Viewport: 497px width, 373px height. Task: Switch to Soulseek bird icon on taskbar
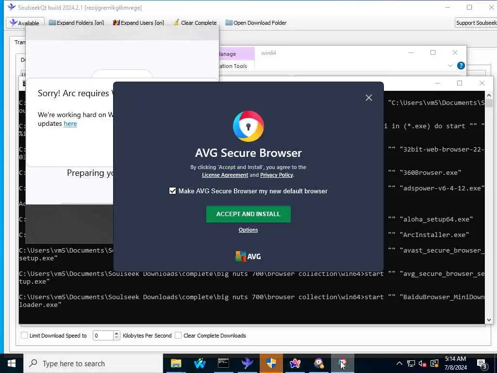click(x=247, y=363)
